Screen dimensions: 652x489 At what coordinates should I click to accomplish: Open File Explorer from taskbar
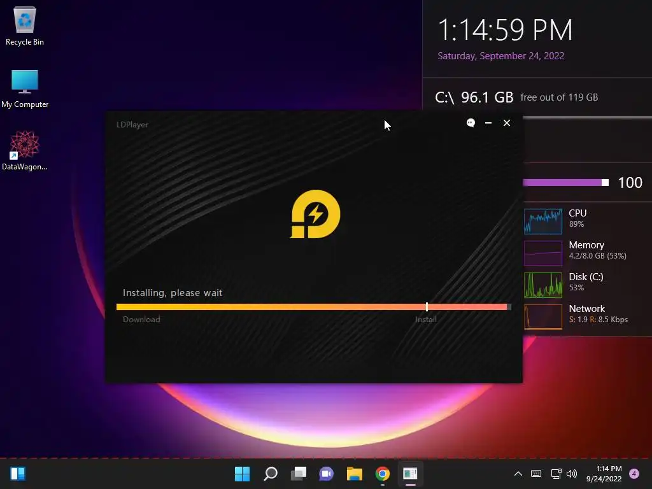(x=354, y=474)
